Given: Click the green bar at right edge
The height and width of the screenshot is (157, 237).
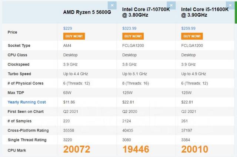Looking at the screenshot, I should 236,11.
